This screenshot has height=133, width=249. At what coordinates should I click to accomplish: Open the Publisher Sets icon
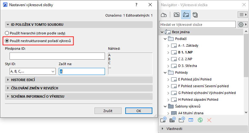pos(195,14)
